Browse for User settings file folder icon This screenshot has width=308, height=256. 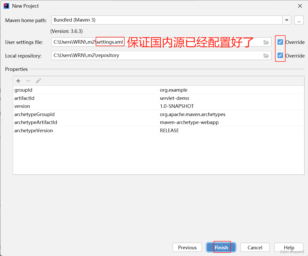click(x=266, y=42)
